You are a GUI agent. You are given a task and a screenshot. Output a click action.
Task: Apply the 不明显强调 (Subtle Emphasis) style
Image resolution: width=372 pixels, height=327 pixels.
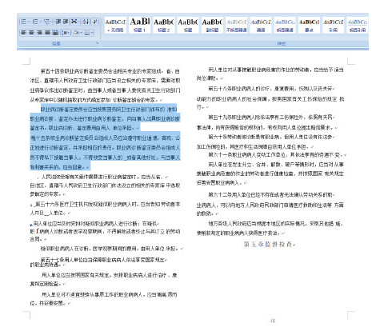click(237, 25)
